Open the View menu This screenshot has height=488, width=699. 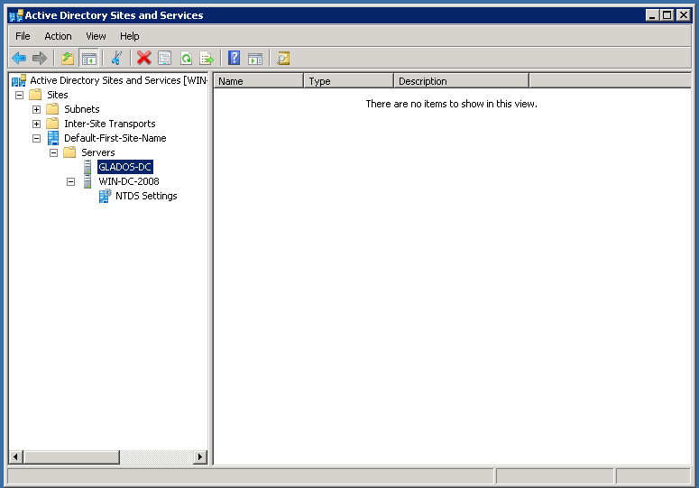[96, 36]
